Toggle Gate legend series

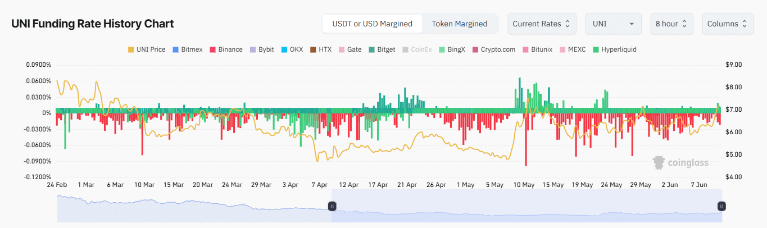pos(350,49)
